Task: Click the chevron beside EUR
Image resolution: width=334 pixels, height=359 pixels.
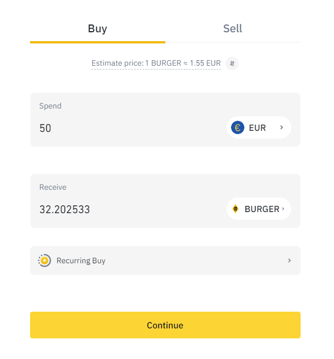Action: coord(282,127)
